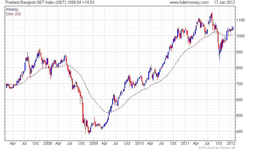Click the 2009 year label on time axis
This screenshot has width=257, height=150.
click(94, 144)
